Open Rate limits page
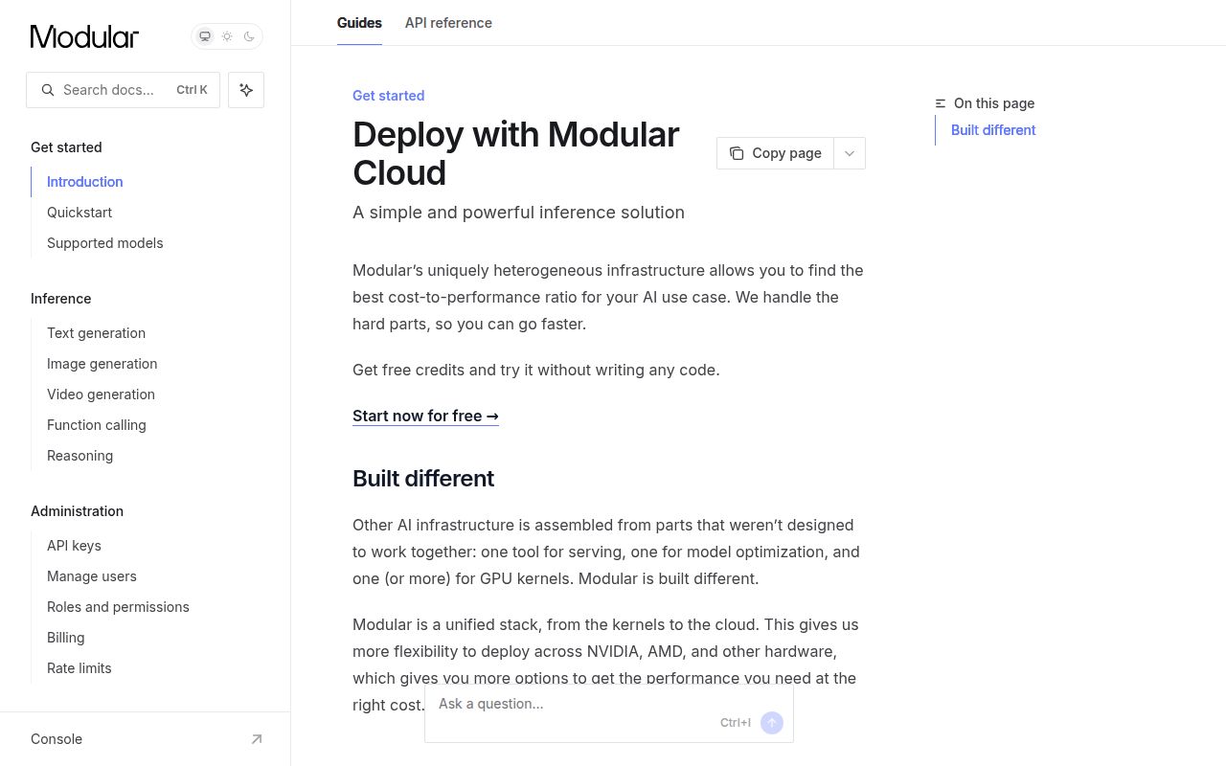Viewport: 1226px width, 766px height. point(79,668)
